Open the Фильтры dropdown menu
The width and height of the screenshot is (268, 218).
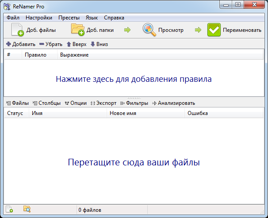coord(134,103)
